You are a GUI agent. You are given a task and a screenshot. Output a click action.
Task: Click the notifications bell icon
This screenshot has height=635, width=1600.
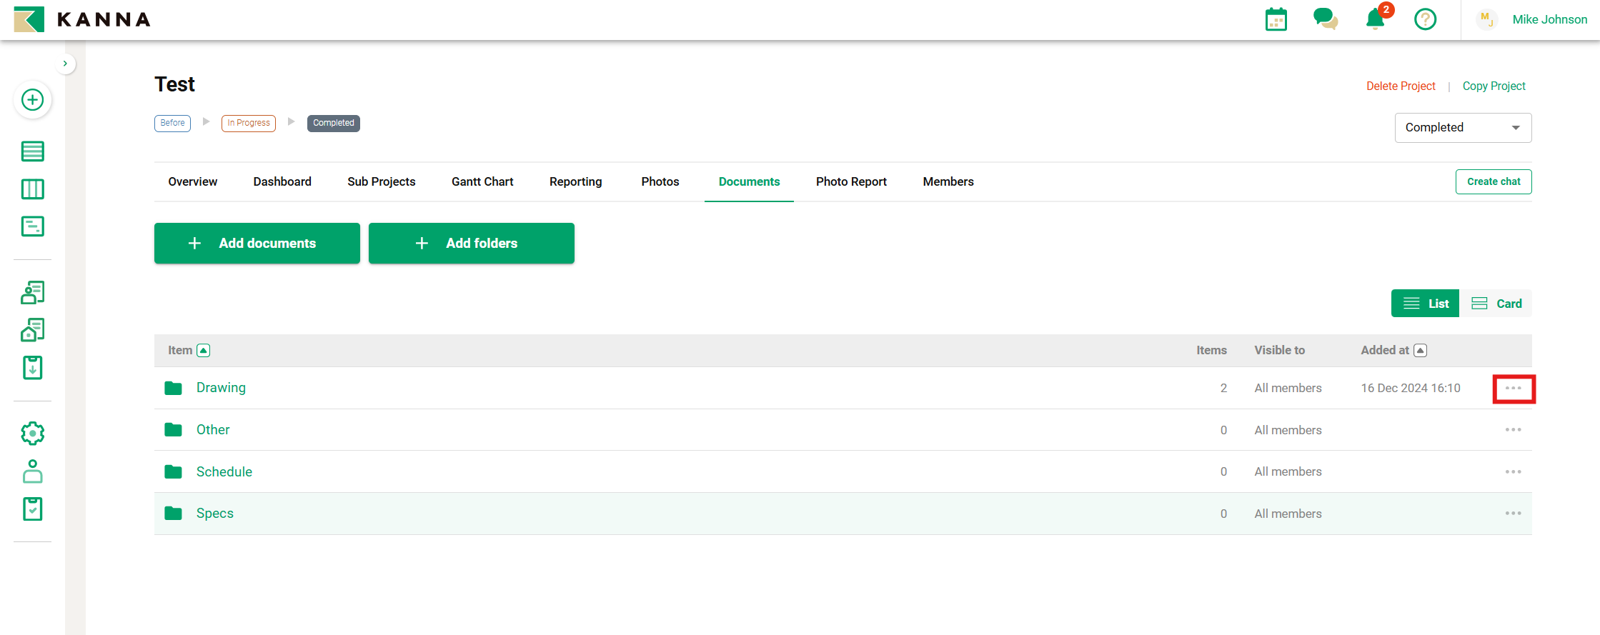(1375, 19)
